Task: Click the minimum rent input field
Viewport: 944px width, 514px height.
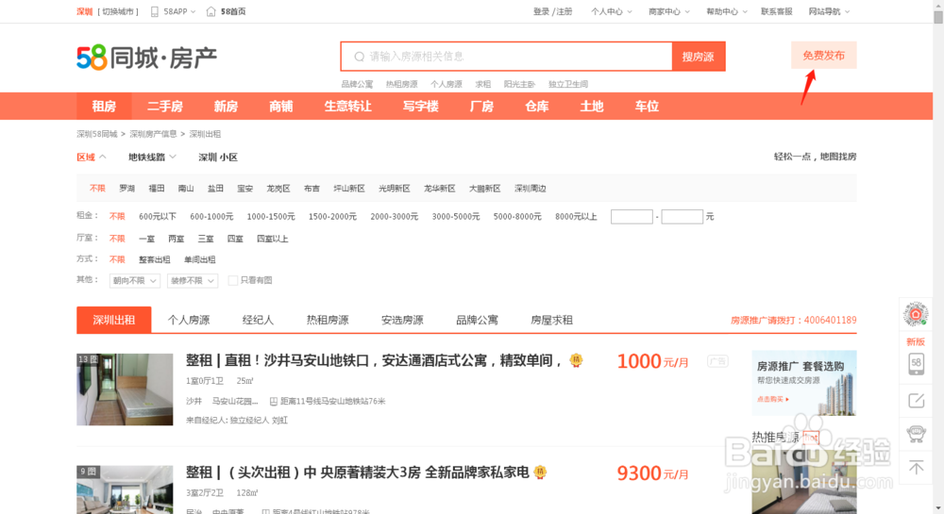Action: (x=632, y=216)
